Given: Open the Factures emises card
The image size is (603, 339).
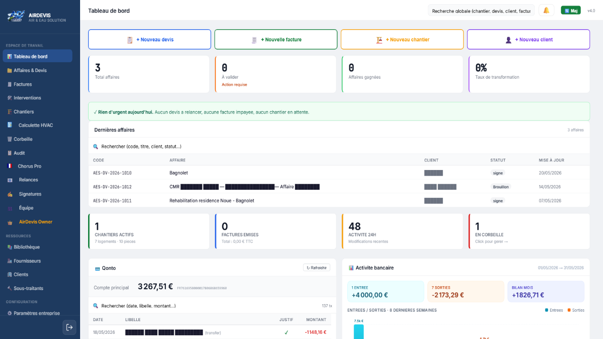Looking at the screenshot, I should coord(276,231).
